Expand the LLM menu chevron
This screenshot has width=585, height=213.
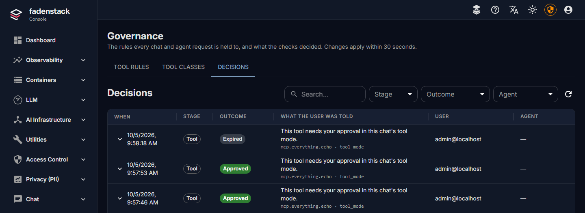(83, 100)
